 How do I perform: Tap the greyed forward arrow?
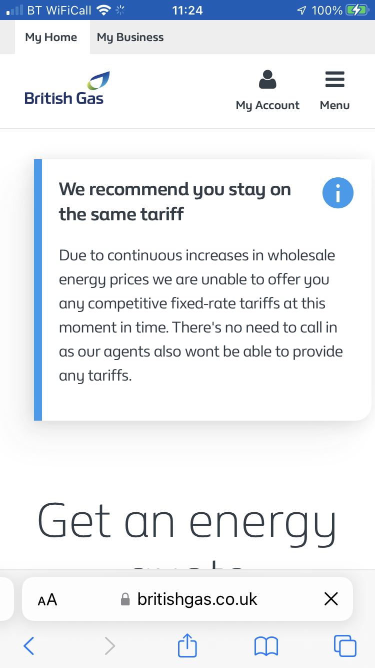click(109, 645)
